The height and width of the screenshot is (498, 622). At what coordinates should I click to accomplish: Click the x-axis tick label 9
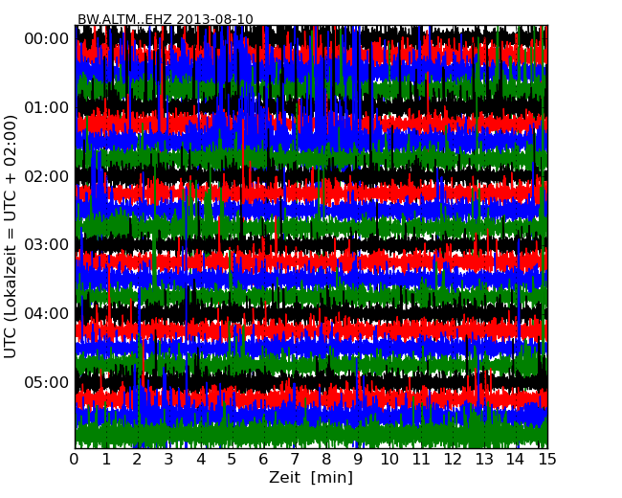358,459
